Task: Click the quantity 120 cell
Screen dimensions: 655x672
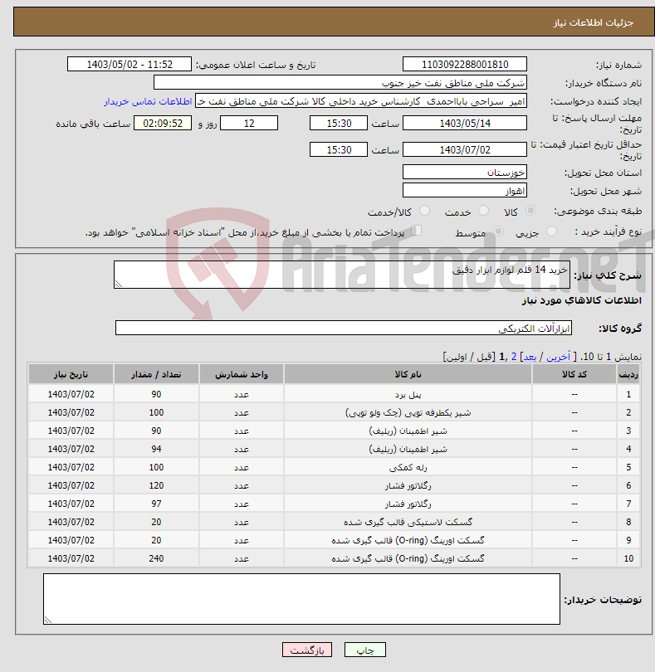Action: [156, 485]
